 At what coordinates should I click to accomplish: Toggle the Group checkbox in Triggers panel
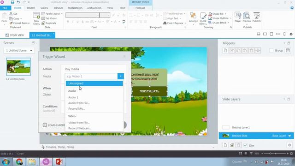(271, 50)
